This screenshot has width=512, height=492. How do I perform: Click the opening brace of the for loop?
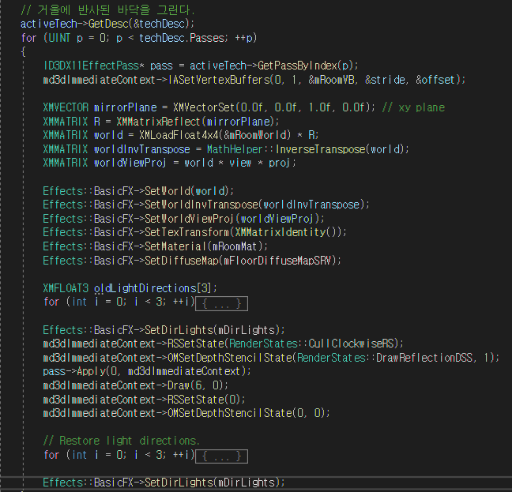click(23, 52)
